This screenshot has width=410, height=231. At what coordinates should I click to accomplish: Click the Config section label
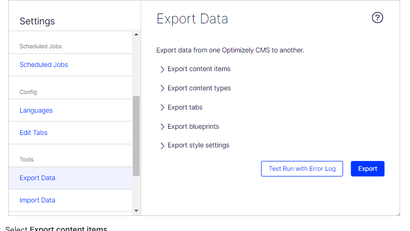[28, 92]
